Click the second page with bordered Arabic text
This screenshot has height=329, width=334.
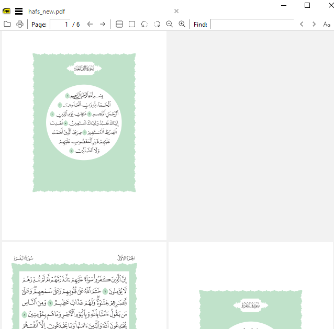pyautogui.click(x=84, y=286)
